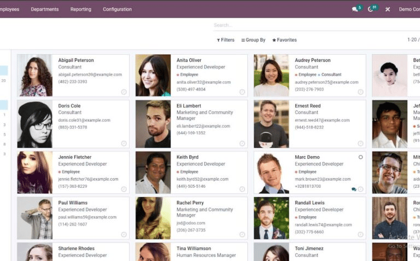
Task: Click Employee tag on Randall Lewis card
Action: [x=306, y=217]
